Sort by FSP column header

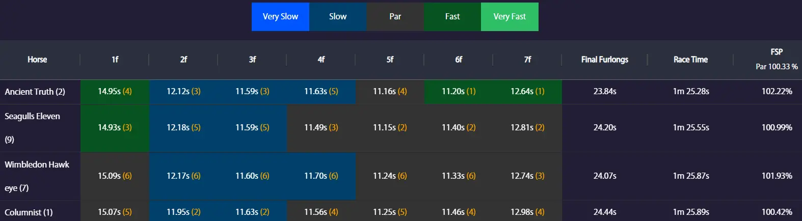[777, 52]
